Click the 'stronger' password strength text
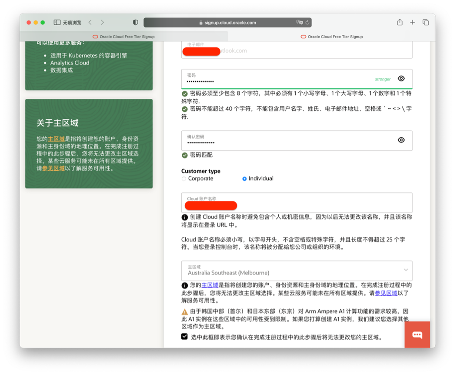Image resolution: width=457 pixels, height=375 pixels. pyautogui.click(x=383, y=79)
